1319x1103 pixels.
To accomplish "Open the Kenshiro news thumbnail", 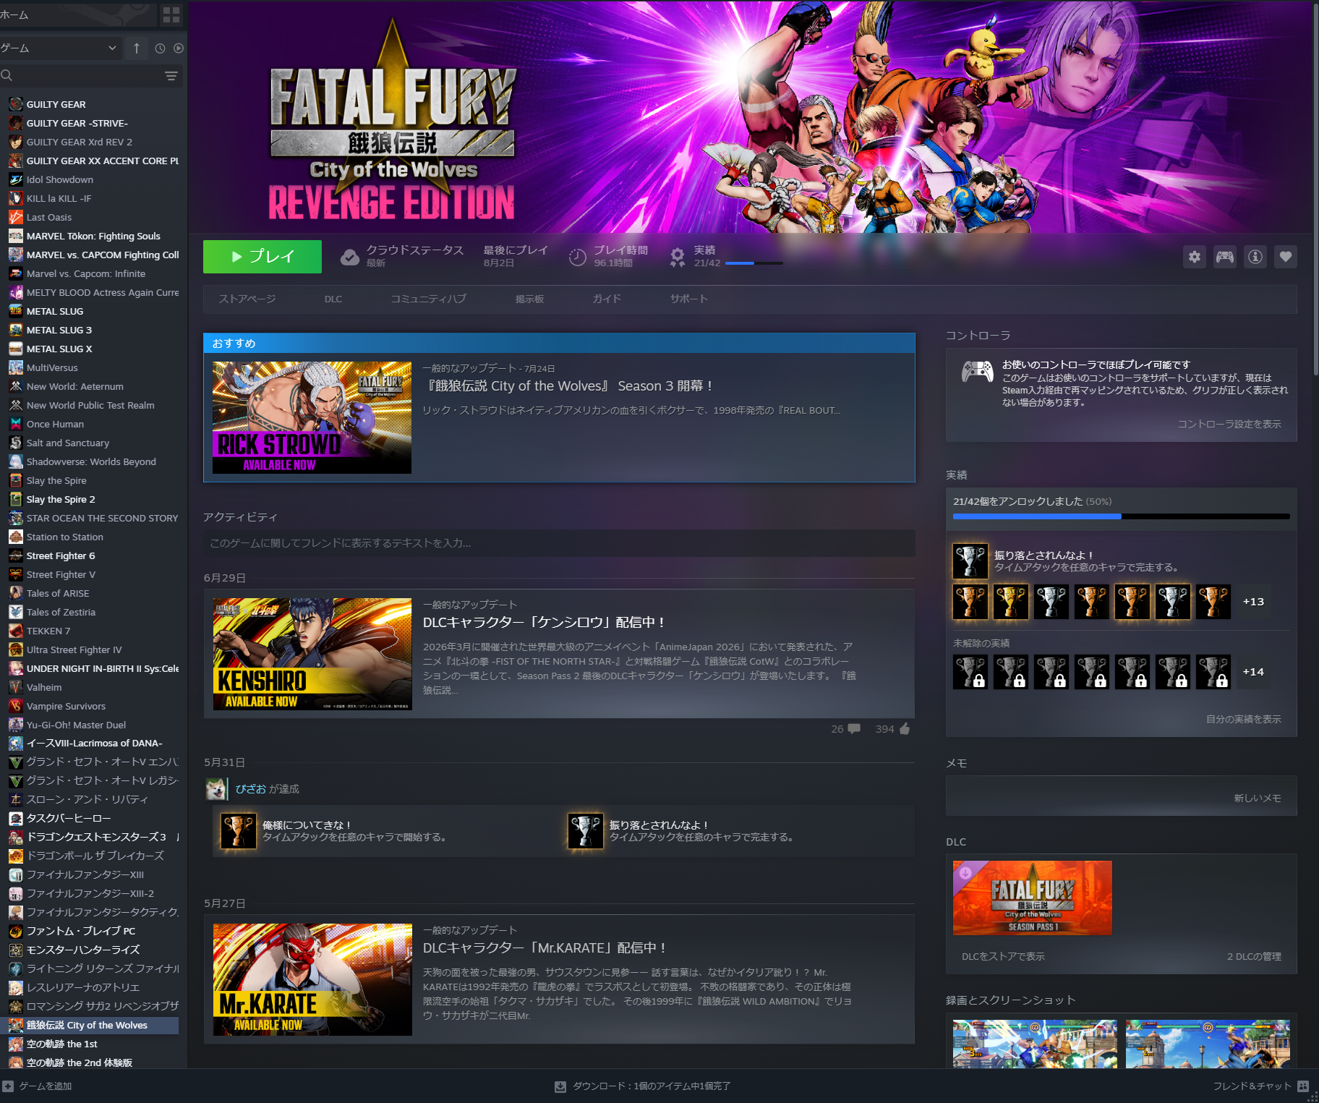I will click(312, 654).
